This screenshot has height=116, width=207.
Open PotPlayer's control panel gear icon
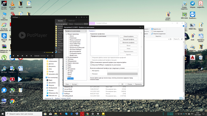pos(48,56)
